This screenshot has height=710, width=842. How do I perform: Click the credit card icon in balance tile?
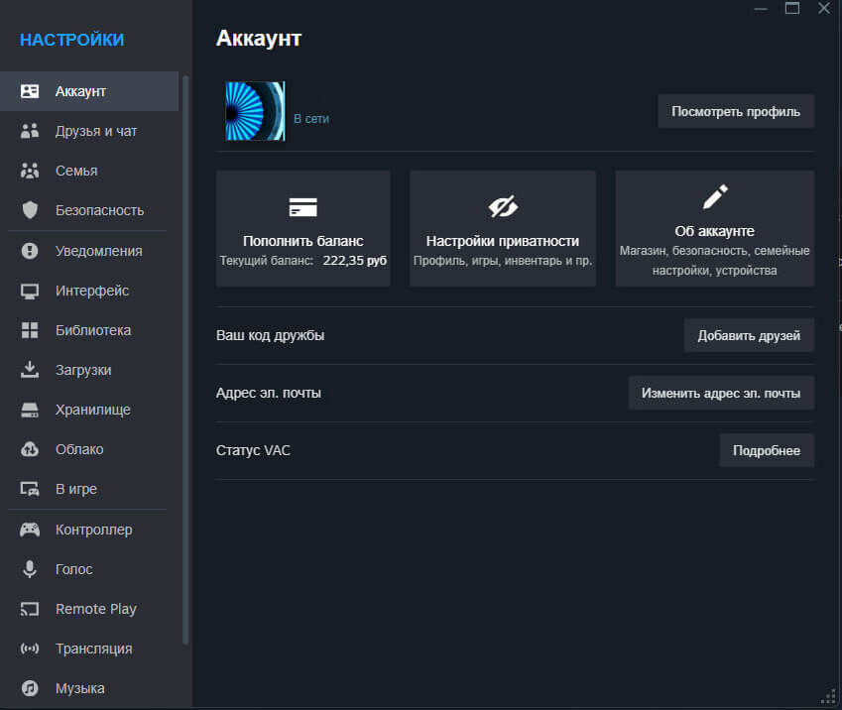pos(302,207)
